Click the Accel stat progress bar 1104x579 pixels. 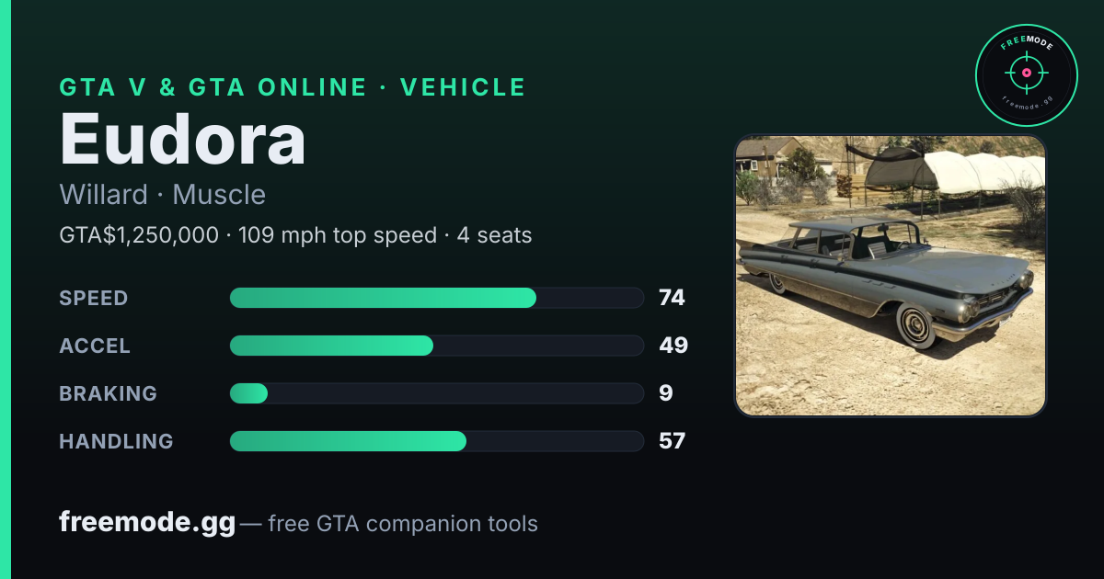coord(436,346)
